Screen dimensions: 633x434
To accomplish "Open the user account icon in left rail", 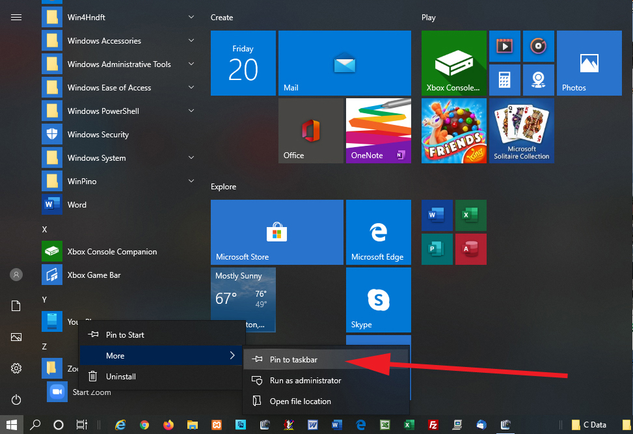I will 16,275.
